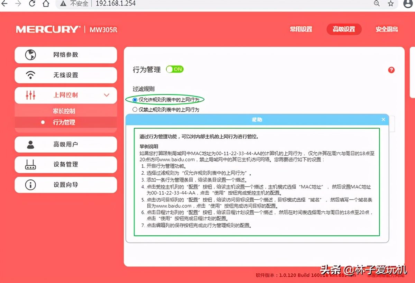415x283 pixels.
Task: Open the 设备管理 menu
Action: coord(66,164)
